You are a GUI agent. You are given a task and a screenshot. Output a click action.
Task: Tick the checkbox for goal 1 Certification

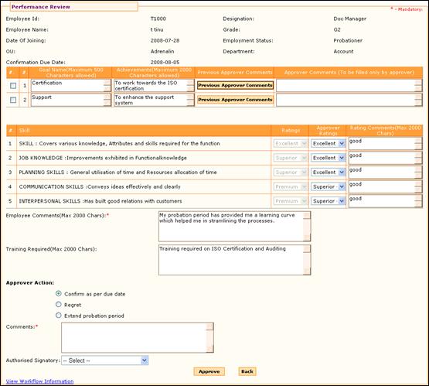point(13,86)
